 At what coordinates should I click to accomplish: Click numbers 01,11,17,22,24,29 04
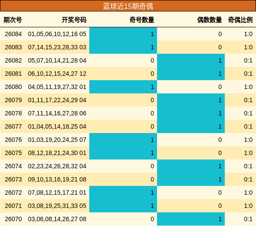pyautogui.click(x=57, y=100)
